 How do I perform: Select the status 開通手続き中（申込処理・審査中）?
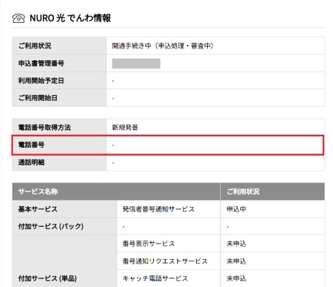point(163,46)
